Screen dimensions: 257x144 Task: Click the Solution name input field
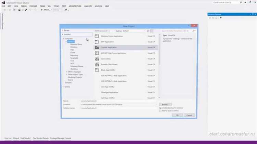coord(118,108)
